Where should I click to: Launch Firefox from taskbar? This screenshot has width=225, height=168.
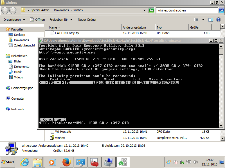tap(67, 162)
